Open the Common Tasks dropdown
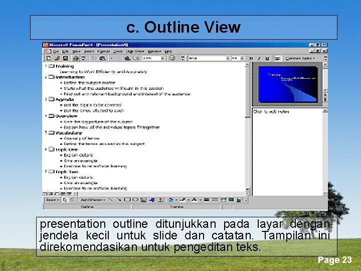 tap(300, 58)
